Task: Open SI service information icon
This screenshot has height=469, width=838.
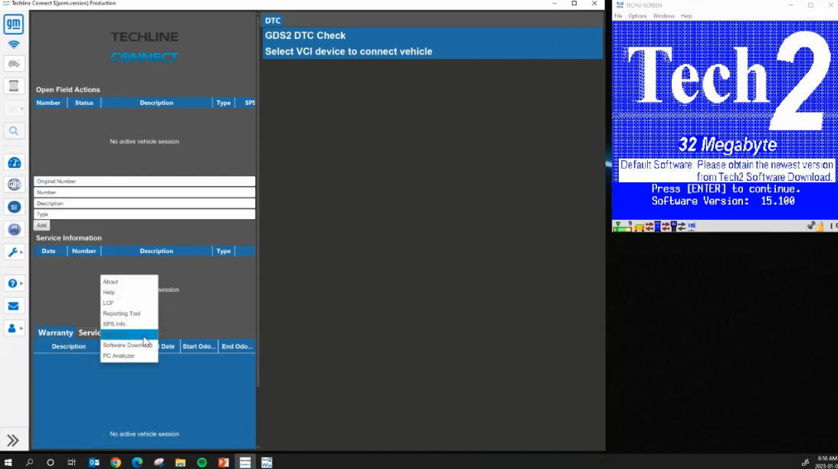Action: pos(14,207)
